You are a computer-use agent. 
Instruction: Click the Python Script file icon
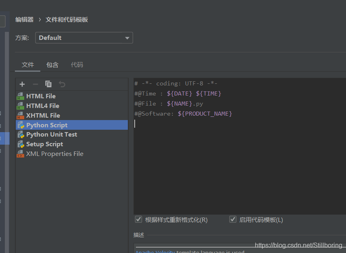[21, 125]
